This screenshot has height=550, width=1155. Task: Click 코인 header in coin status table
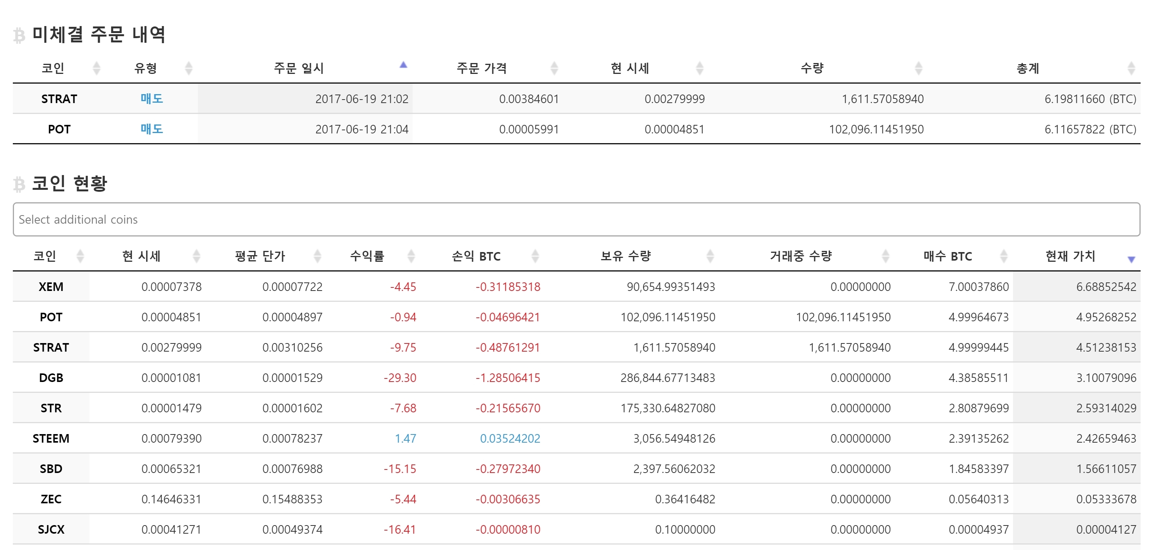(x=45, y=256)
